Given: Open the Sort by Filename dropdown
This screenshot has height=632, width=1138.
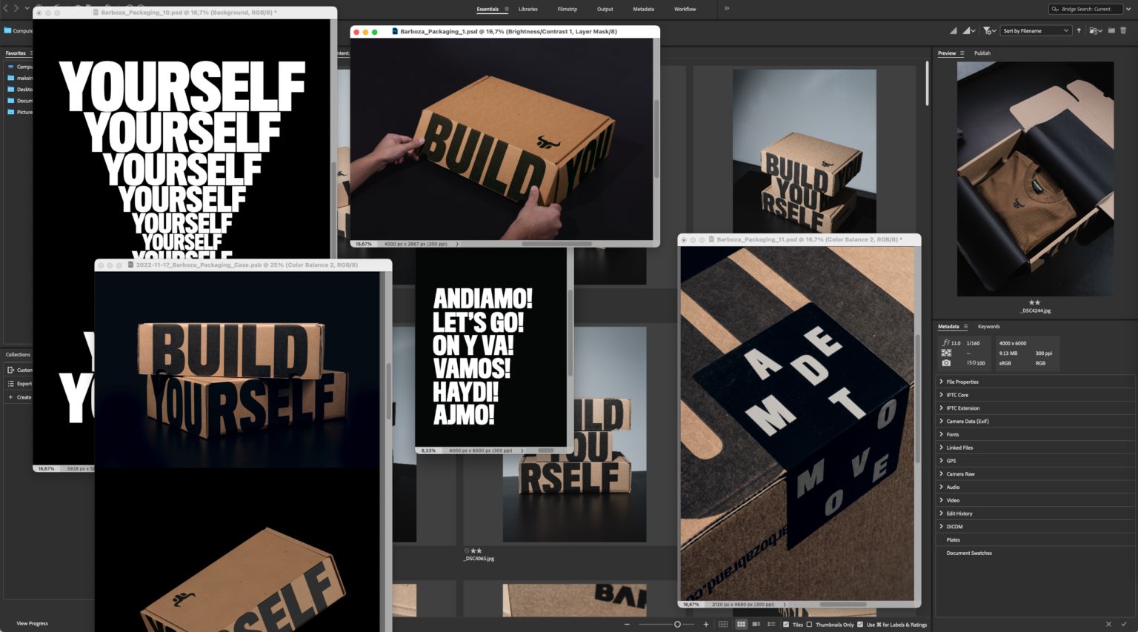Looking at the screenshot, I should click(x=1035, y=30).
